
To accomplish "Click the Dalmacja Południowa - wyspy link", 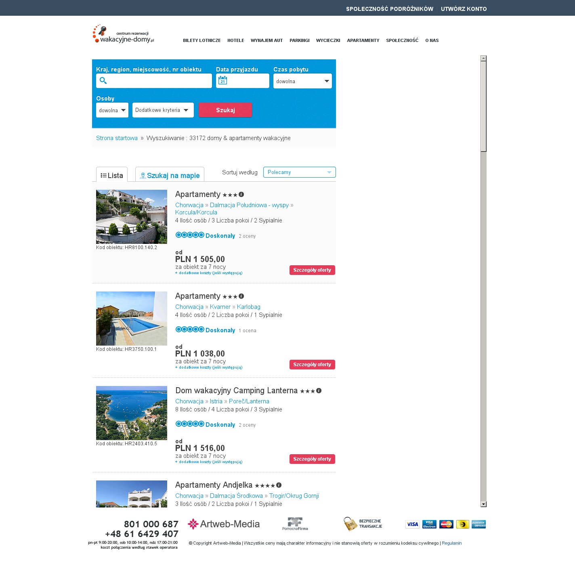I will (250, 205).
